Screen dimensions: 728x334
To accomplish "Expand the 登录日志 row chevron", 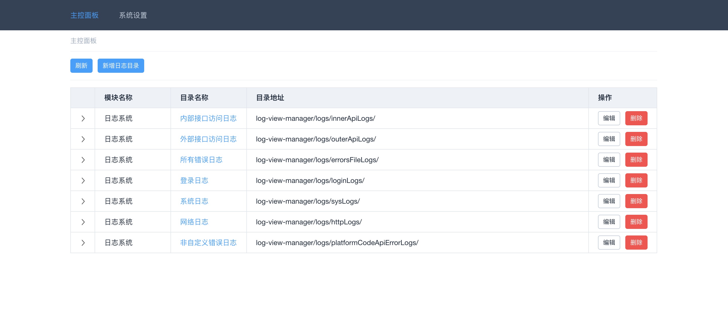I will coord(83,180).
